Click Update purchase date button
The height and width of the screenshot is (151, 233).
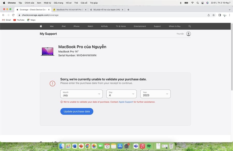click(77, 112)
